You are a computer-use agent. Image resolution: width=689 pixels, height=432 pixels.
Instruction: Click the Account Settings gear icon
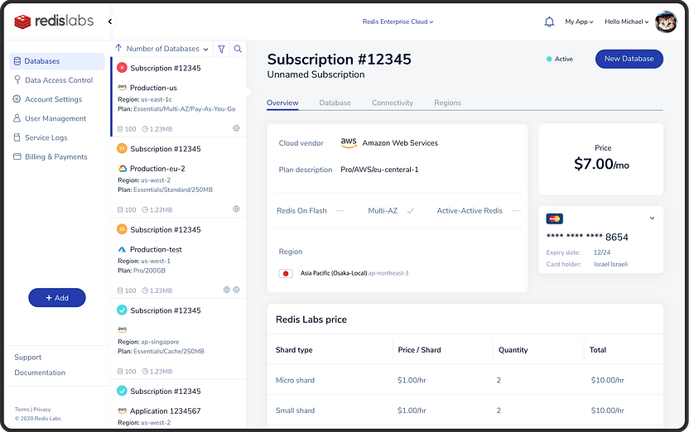pos(17,98)
